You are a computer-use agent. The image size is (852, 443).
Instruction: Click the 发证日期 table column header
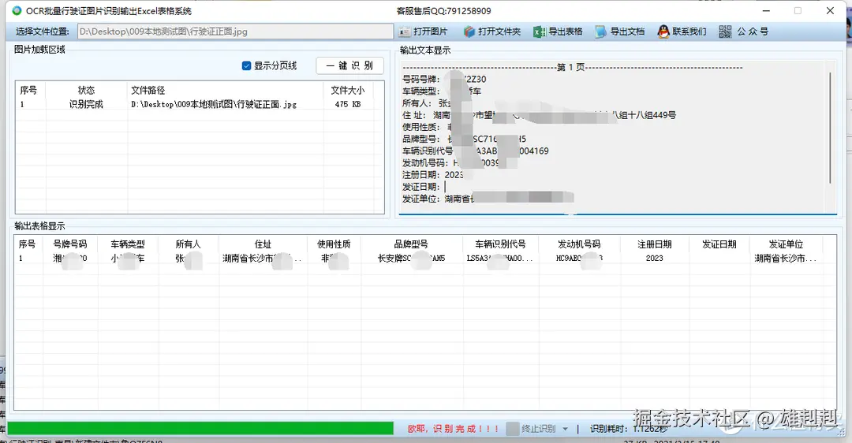719,244
